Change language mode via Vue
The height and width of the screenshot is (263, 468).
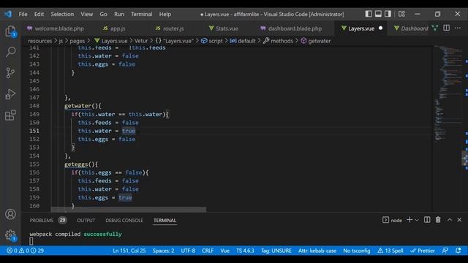click(225, 251)
